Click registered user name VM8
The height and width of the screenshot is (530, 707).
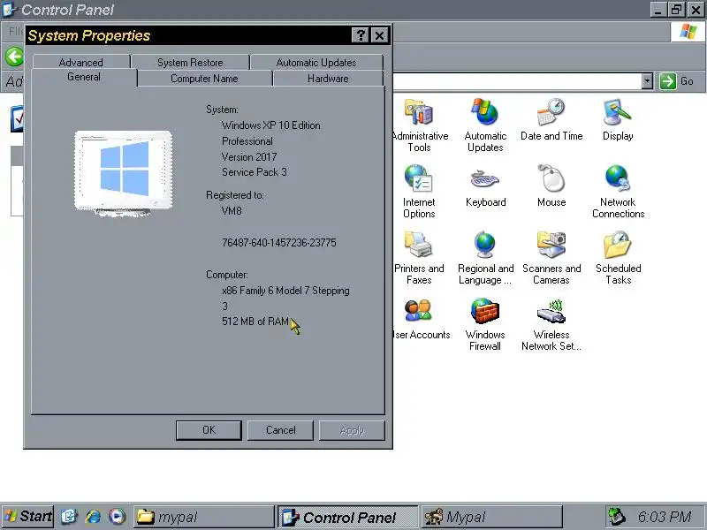tap(232, 211)
